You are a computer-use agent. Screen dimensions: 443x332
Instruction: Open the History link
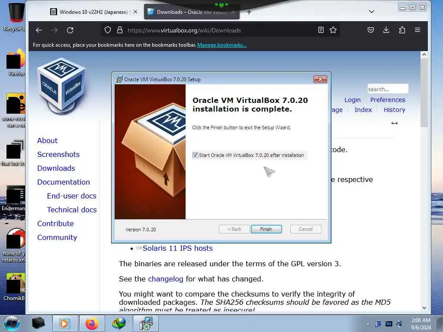[x=394, y=110]
